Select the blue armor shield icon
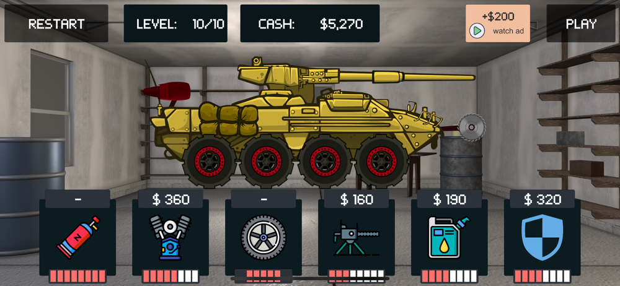Viewport: 620px width, 286px height. point(542,238)
